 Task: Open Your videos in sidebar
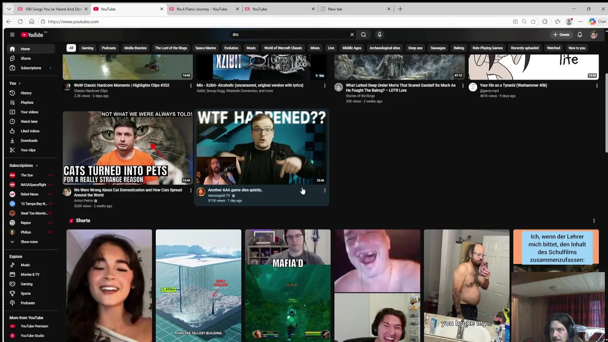click(x=30, y=112)
